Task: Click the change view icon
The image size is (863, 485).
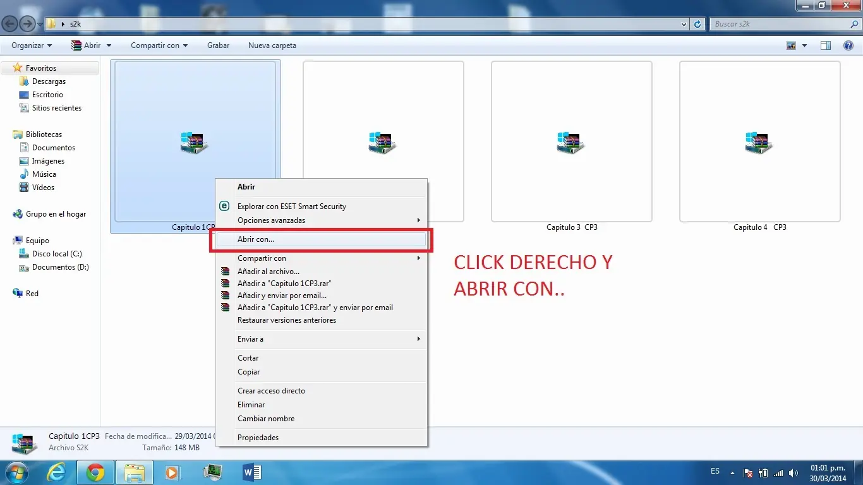Action: point(791,45)
